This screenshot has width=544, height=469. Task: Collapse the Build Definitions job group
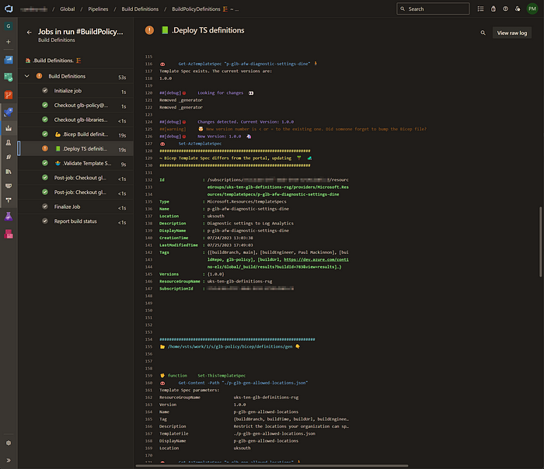27,76
